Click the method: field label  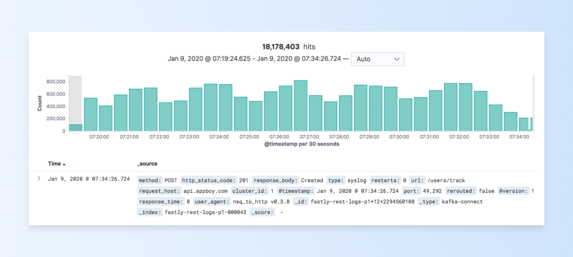coord(150,180)
